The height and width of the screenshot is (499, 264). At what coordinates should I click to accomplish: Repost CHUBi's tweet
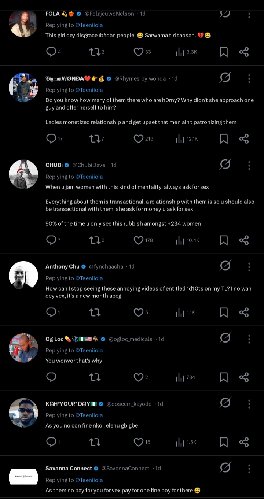95,240
